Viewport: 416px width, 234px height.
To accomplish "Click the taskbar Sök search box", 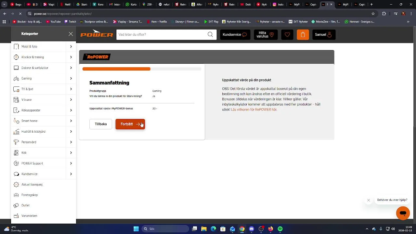I will coord(166,229).
